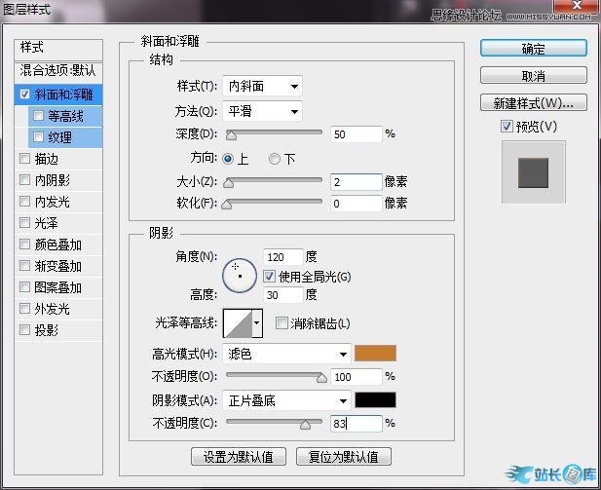Open the 高光模式 highlight mode dropdown
Image resolution: width=601 pixels, height=490 pixels.
(x=286, y=354)
